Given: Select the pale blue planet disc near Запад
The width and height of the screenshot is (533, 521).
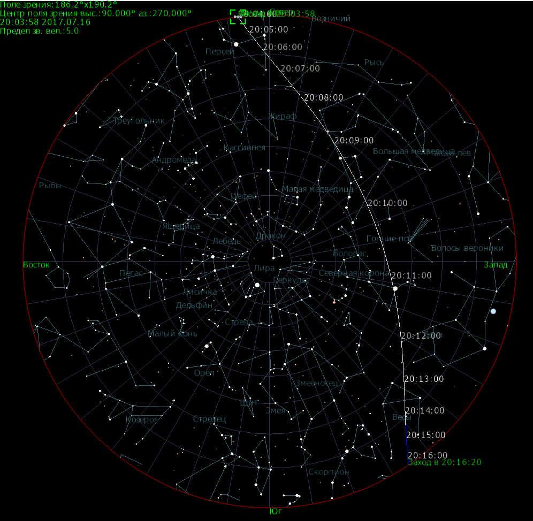Looking at the screenshot, I should (493, 311).
